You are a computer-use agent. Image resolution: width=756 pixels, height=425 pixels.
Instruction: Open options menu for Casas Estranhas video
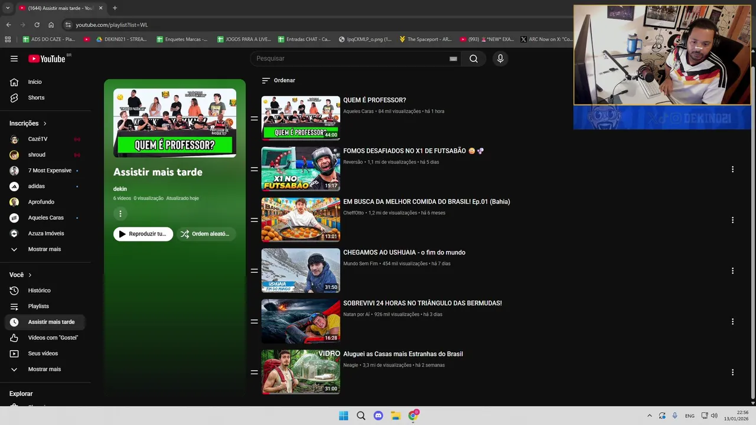click(732, 372)
